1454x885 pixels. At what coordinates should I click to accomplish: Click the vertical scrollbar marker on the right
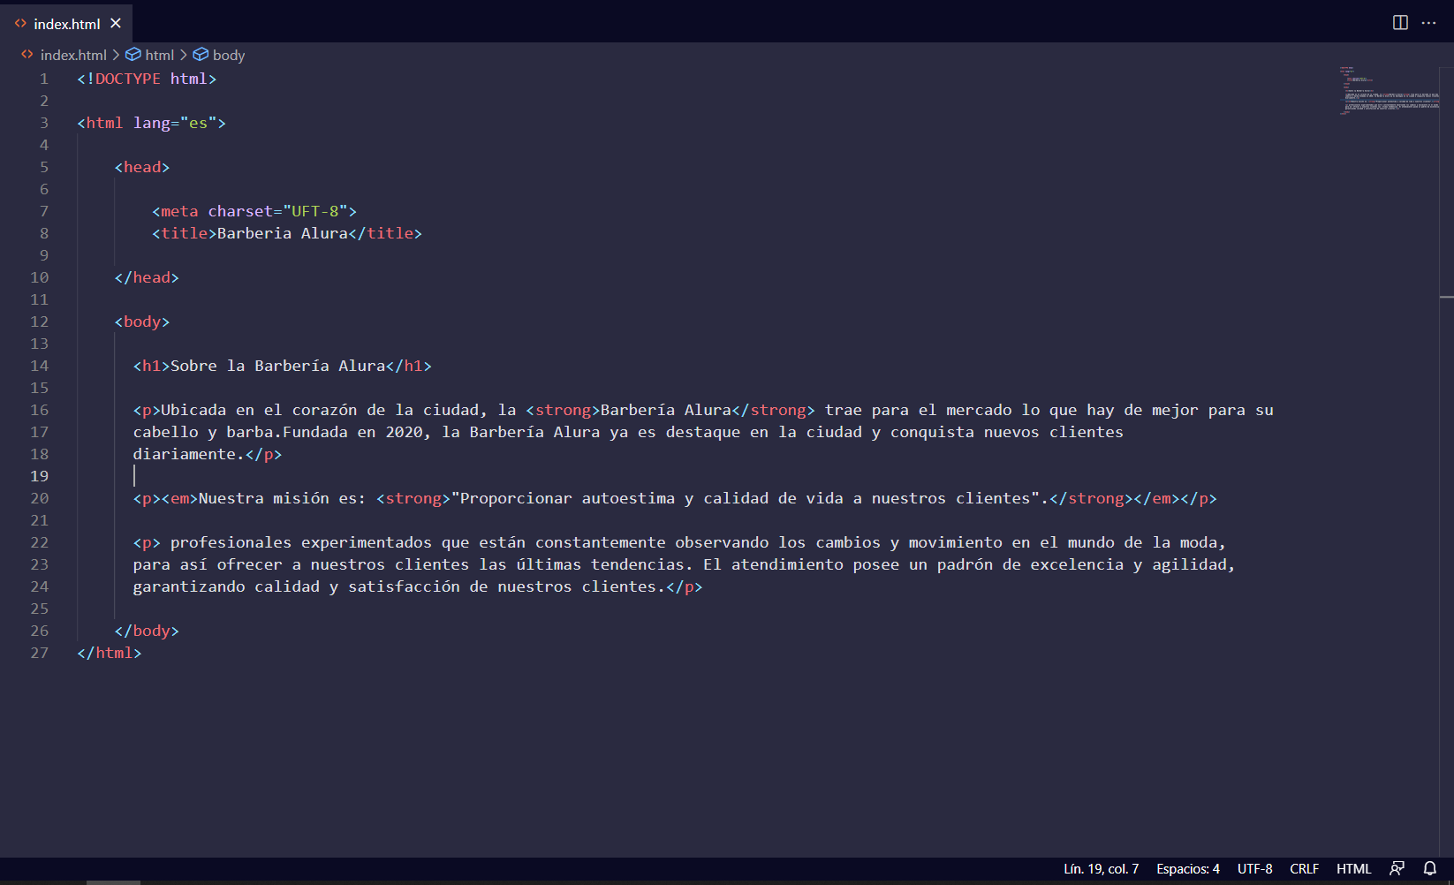(x=1447, y=297)
